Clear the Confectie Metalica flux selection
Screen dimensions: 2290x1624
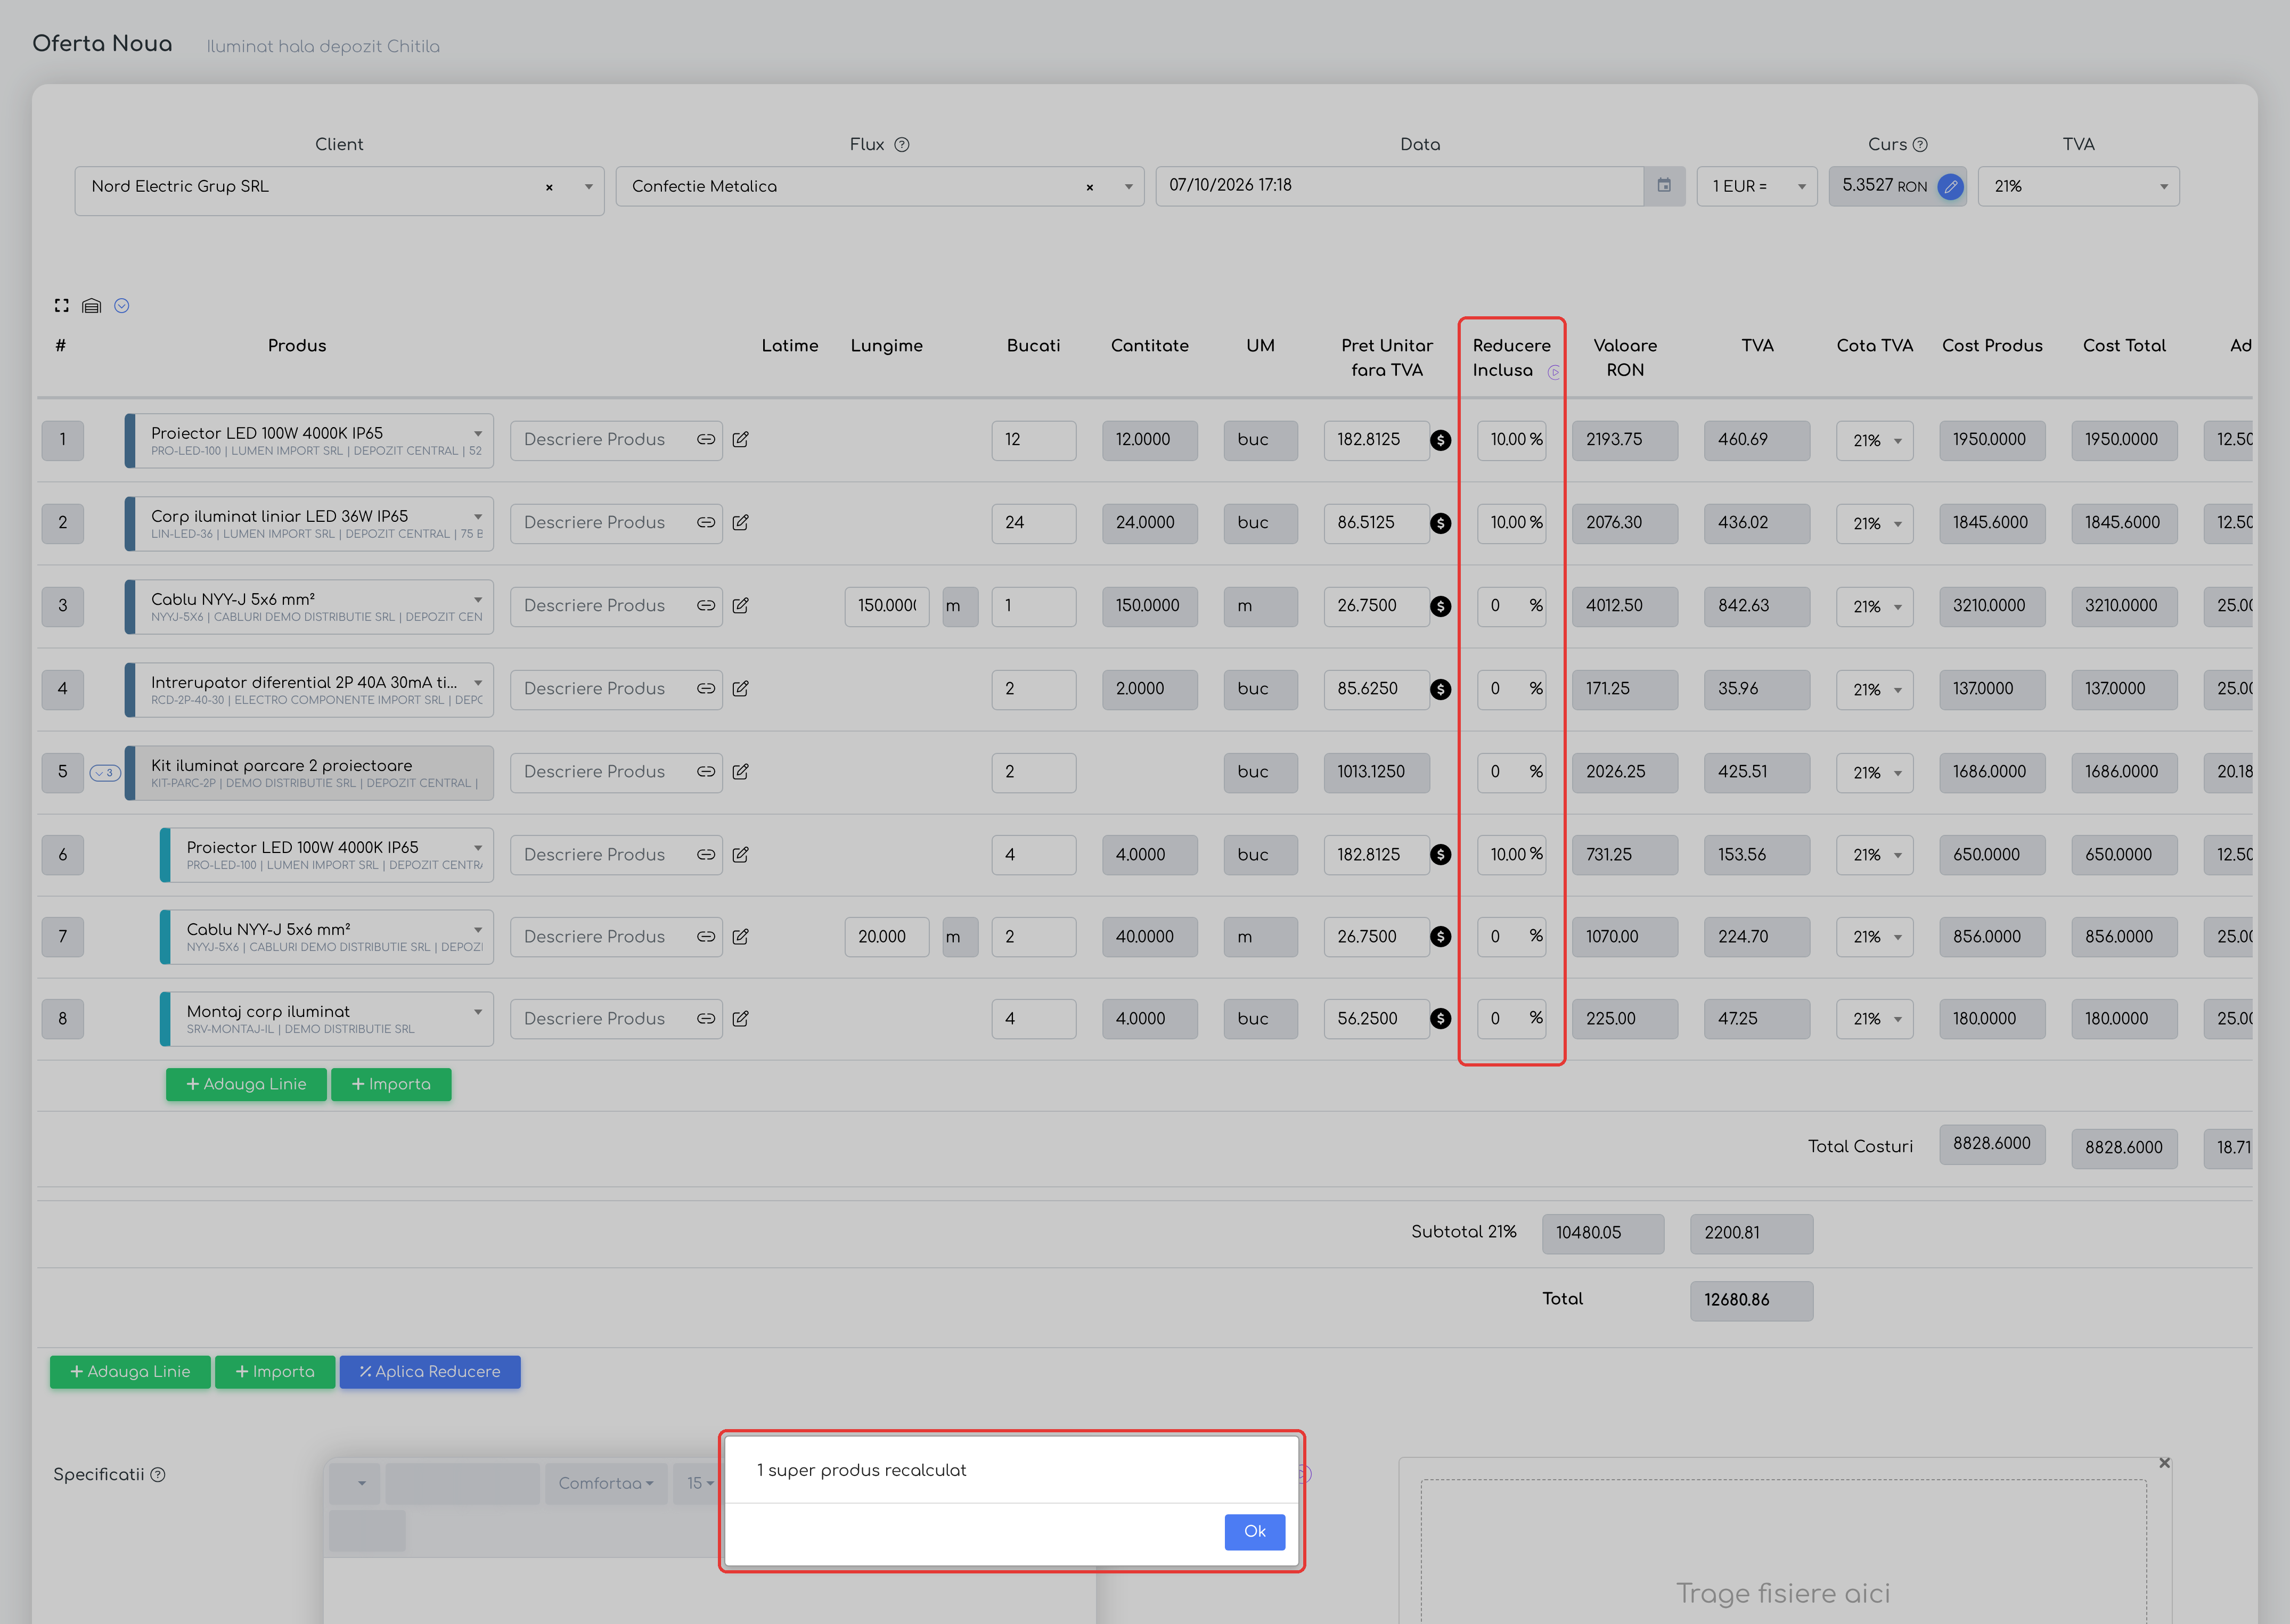pyautogui.click(x=1090, y=188)
